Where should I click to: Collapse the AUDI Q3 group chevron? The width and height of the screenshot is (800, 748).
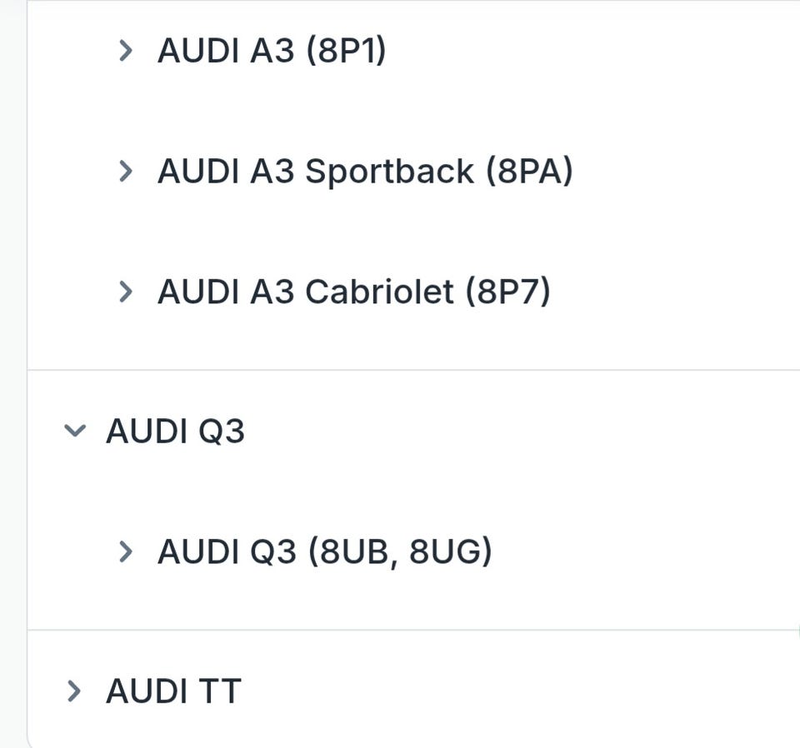75,431
